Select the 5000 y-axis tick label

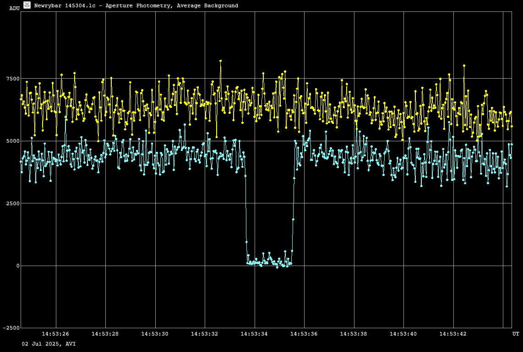13,141
